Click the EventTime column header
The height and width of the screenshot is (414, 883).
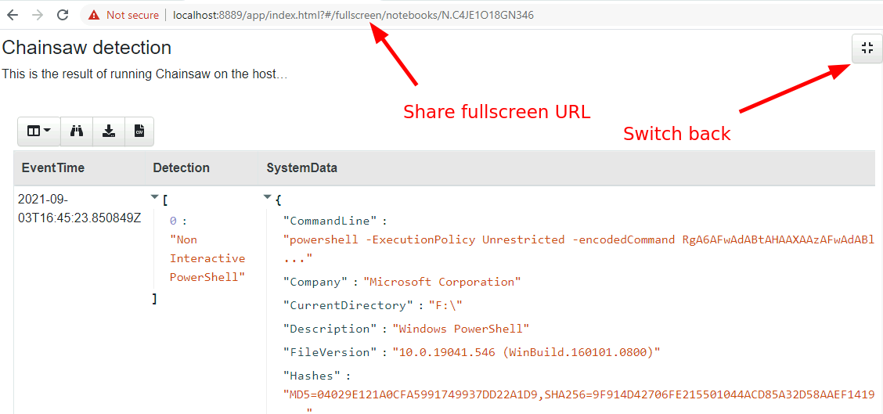coord(52,167)
